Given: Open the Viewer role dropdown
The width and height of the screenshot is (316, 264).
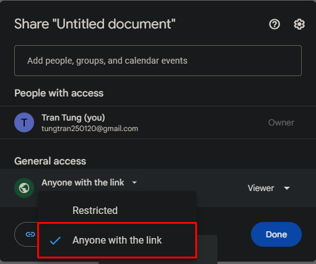Looking at the screenshot, I should 269,188.
